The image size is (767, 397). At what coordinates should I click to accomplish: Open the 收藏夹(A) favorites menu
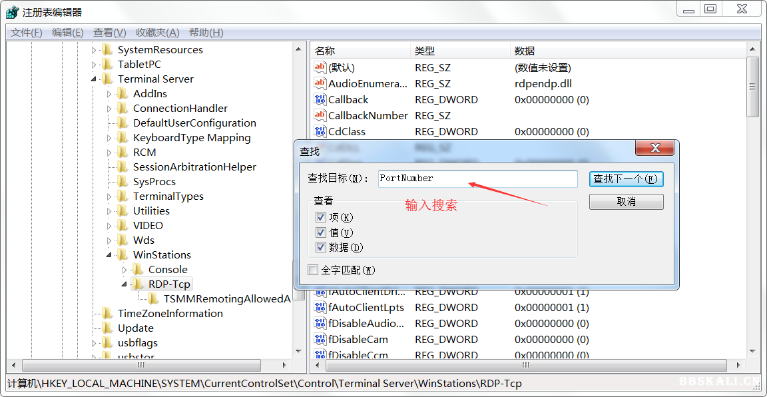(157, 33)
